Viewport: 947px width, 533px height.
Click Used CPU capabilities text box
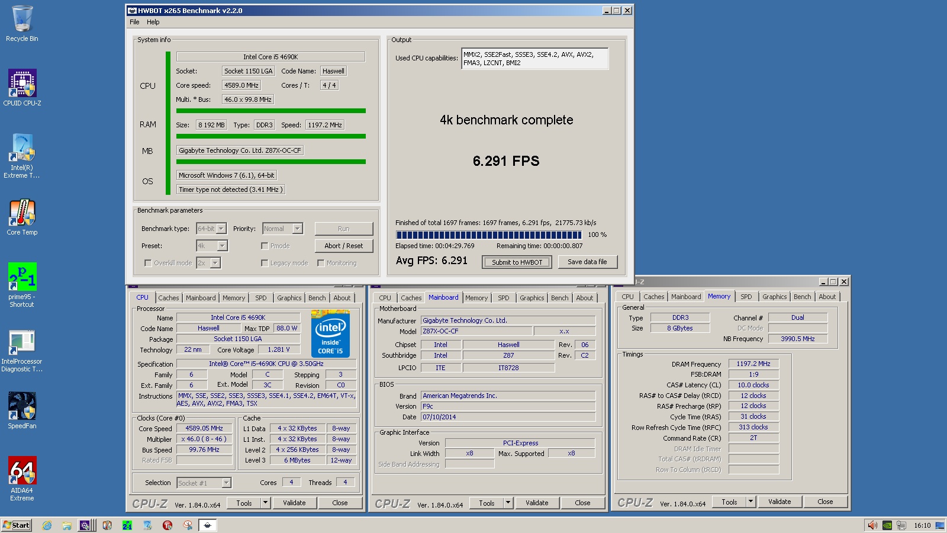click(534, 59)
